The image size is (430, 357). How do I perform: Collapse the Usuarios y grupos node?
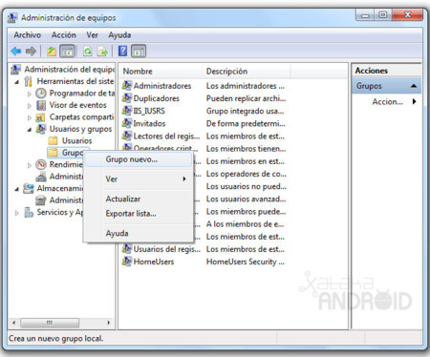tap(30, 130)
